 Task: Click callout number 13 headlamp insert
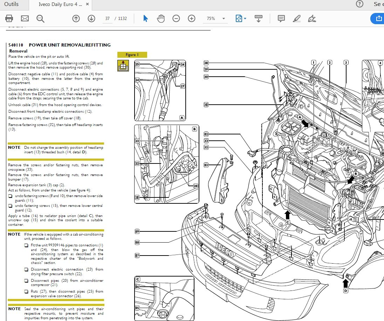coord(206,165)
